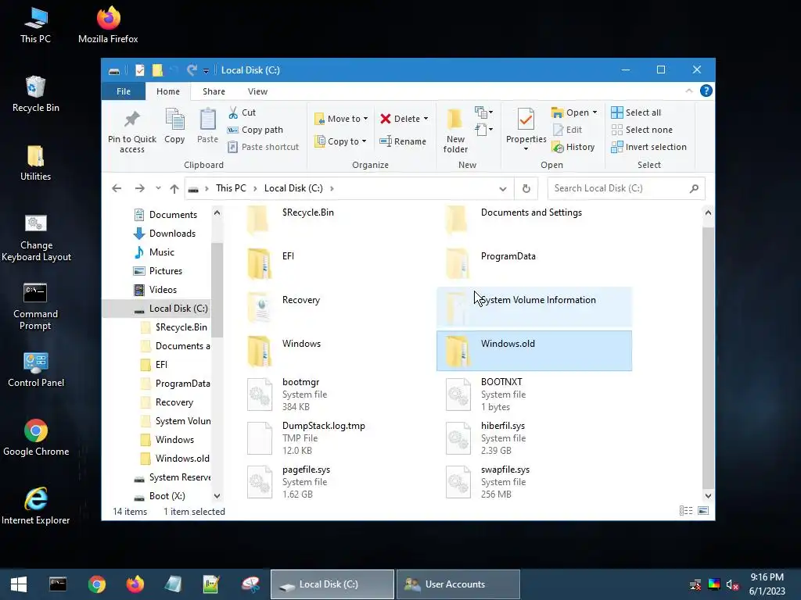Click the refresh button beside address bar
Image resolution: width=801 pixels, height=600 pixels.
pyautogui.click(x=526, y=189)
